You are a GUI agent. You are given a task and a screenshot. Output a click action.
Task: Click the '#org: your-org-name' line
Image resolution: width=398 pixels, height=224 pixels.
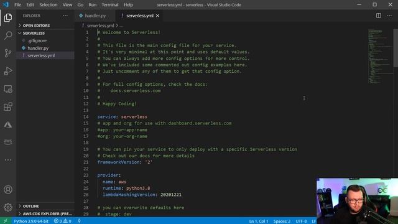(x=123, y=136)
